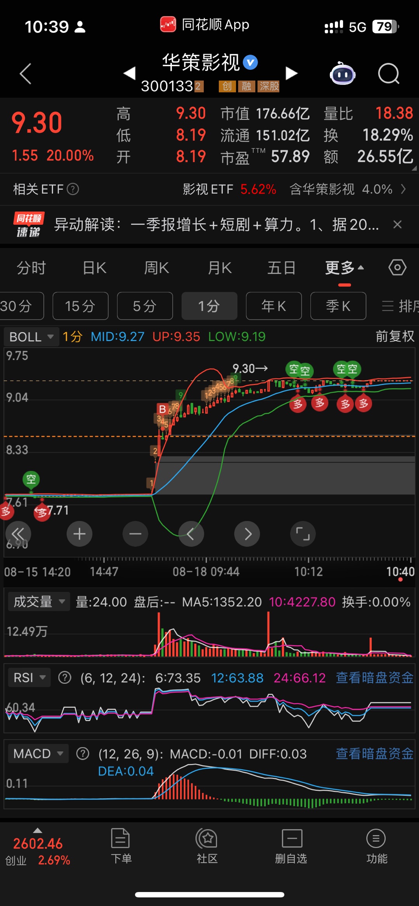Open MACD indicator help icon
The image size is (419, 906).
(x=83, y=754)
